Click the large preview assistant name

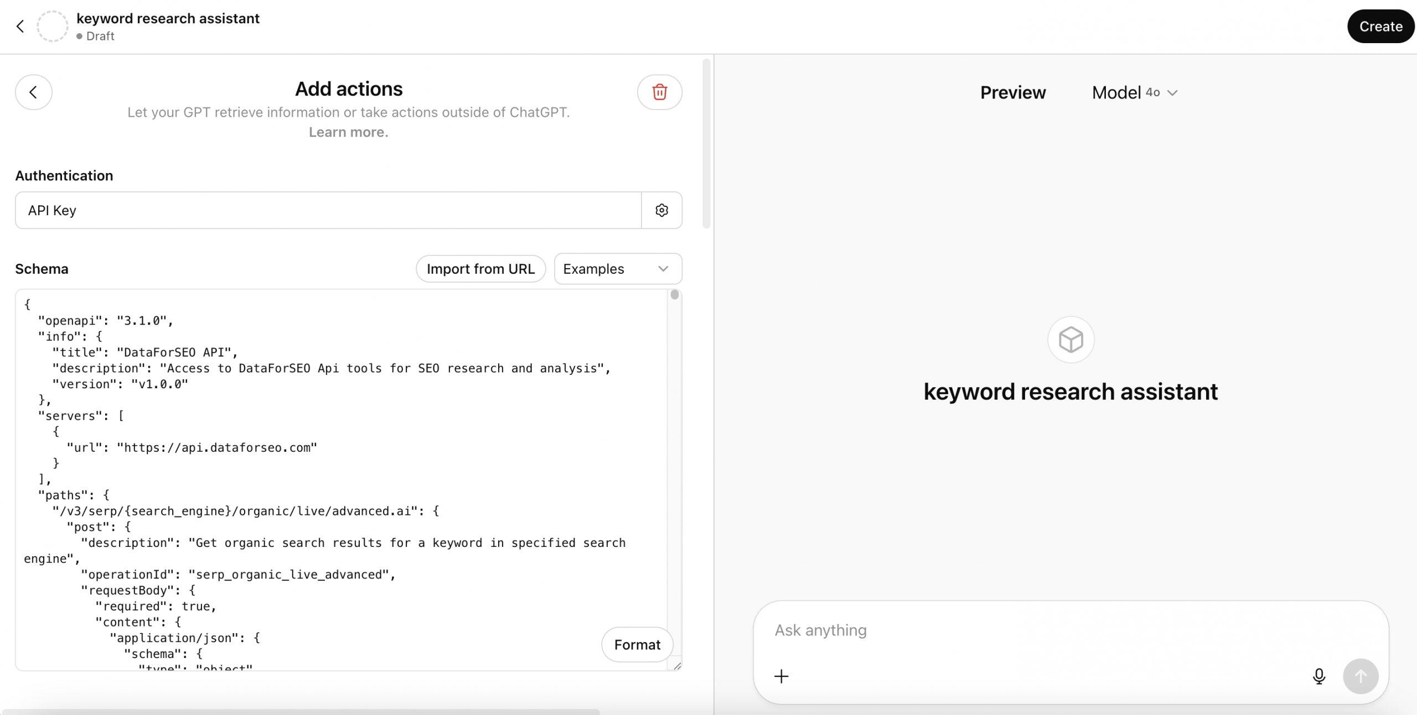click(1070, 392)
